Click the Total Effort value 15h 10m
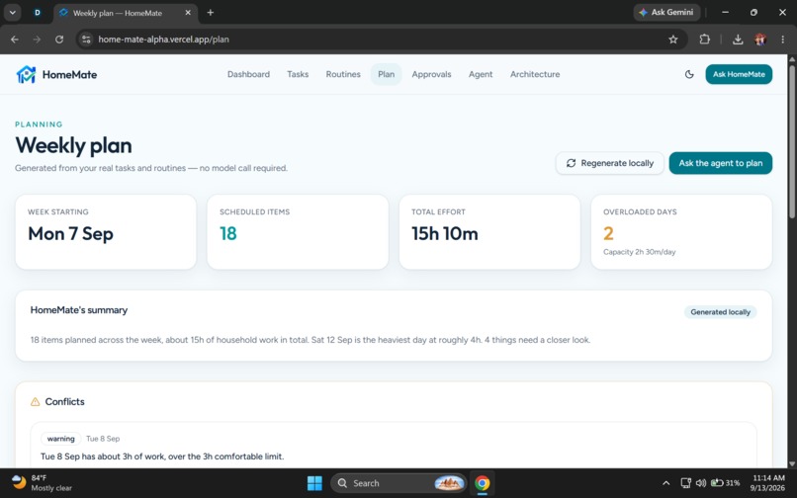The height and width of the screenshot is (498, 797). (x=445, y=234)
